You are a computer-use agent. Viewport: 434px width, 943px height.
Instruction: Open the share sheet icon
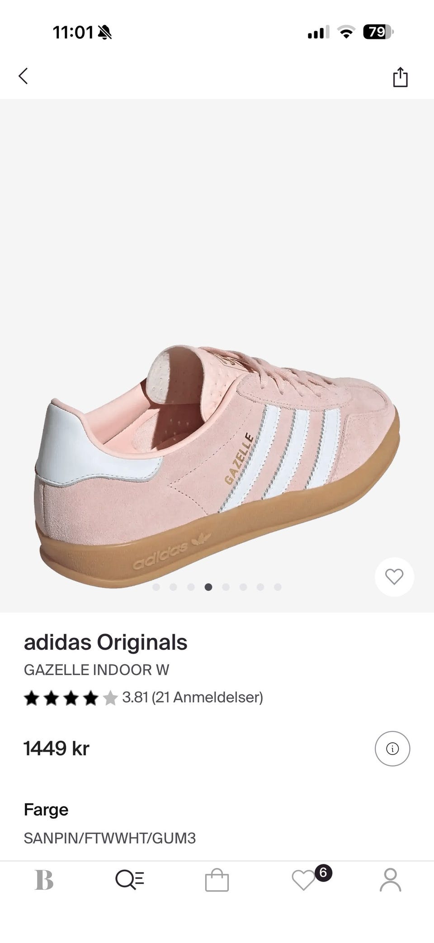point(400,76)
